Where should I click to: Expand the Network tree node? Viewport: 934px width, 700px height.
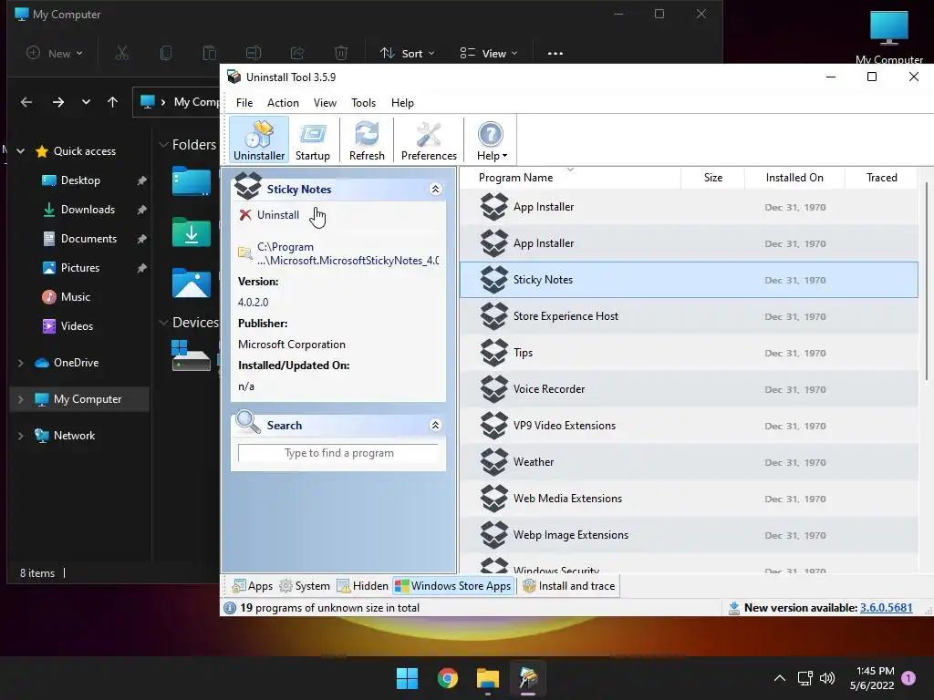click(21, 436)
